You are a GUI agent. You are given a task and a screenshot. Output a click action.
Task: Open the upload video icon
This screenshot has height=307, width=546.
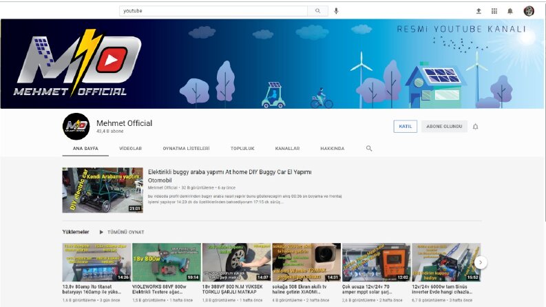[479, 11]
